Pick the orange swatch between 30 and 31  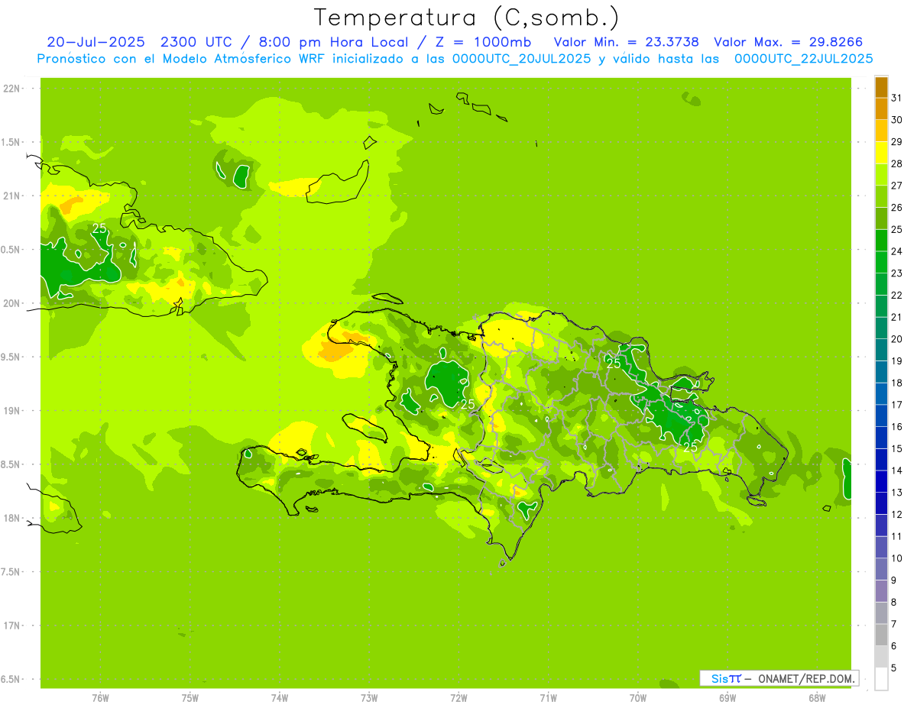881,108
